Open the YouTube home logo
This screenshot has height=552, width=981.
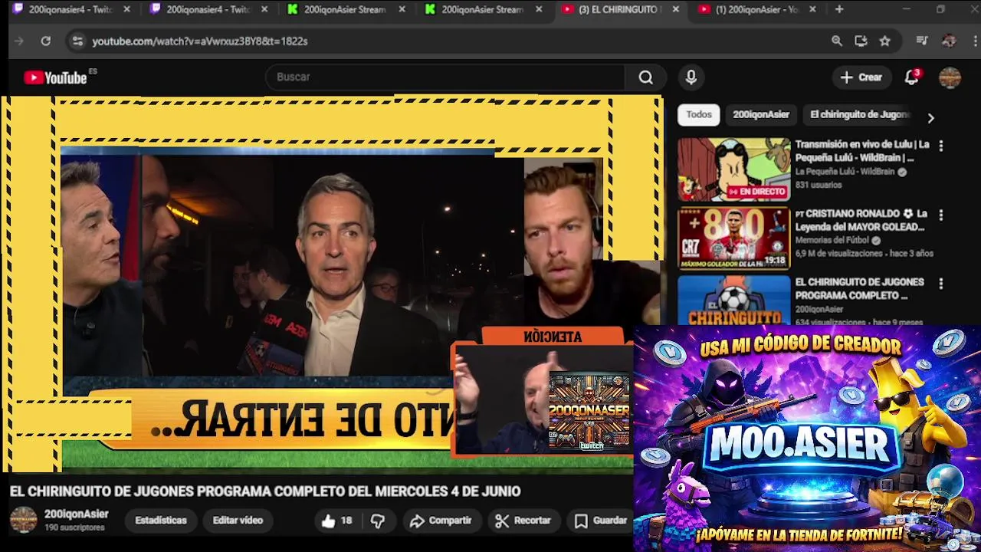tap(56, 77)
